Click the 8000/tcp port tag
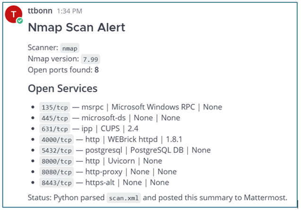This screenshot has height=210, width=301. click(56, 161)
